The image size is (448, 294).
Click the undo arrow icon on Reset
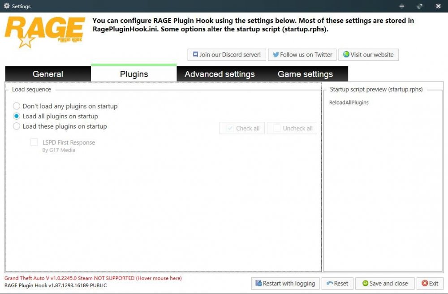tap(330, 283)
